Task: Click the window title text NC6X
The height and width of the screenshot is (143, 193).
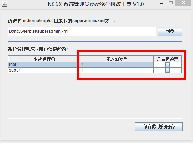Action: point(96,4)
